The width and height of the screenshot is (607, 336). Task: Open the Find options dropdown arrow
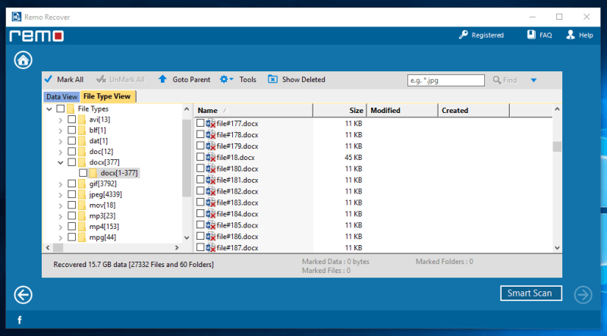pos(533,80)
